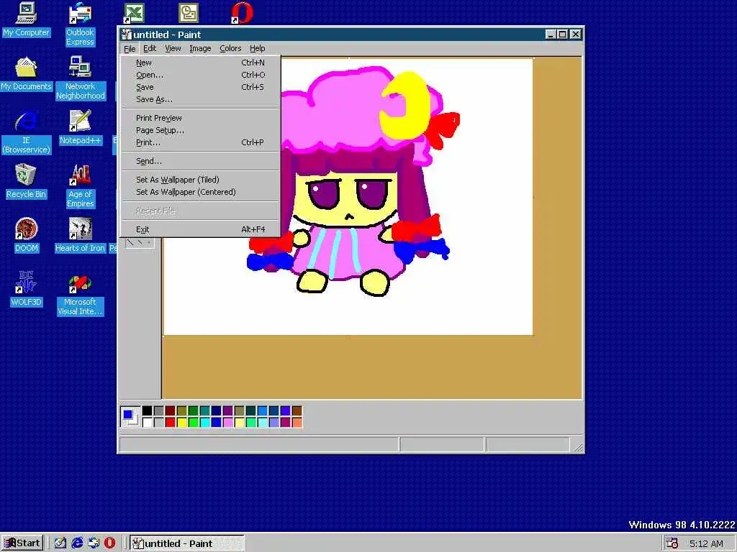Screen dimensions: 737x552
Task: Choose New from the File menu
Action: click(x=200, y=63)
